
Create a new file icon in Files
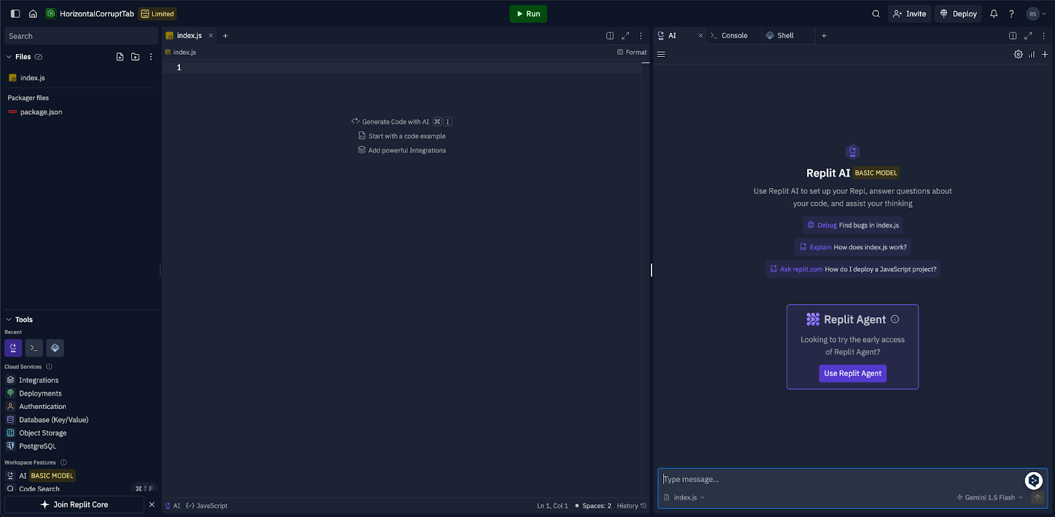pyautogui.click(x=119, y=57)
